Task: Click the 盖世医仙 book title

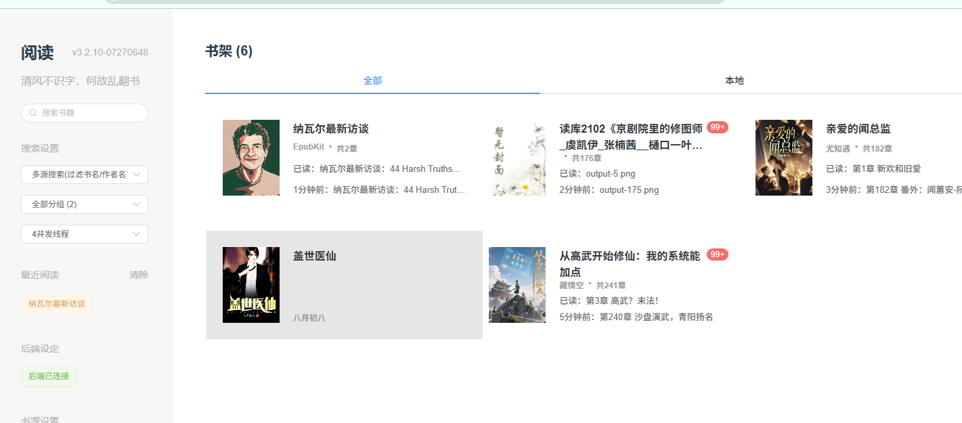Action: coord(315,256)
